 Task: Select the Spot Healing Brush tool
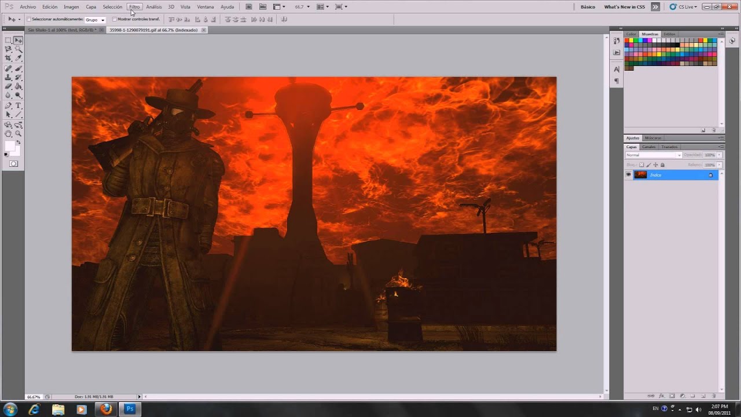coord(9,68)
